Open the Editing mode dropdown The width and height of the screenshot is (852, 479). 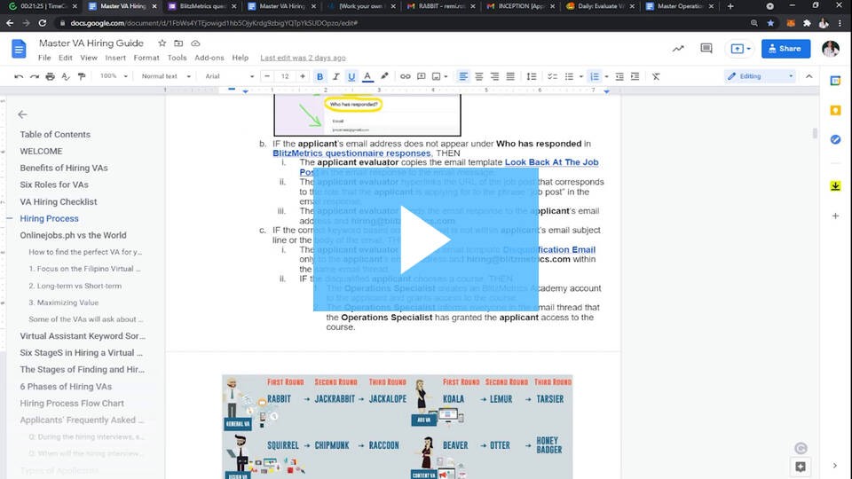pyautogui.click(x=760, y=76)
